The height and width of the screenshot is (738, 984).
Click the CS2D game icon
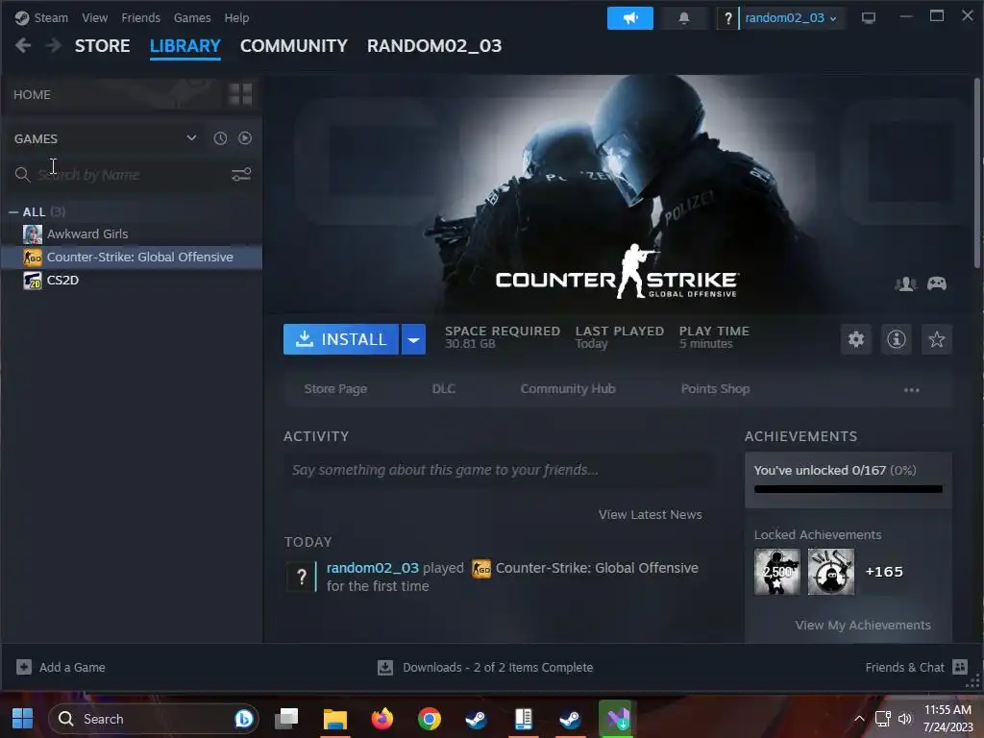(x=33, y=280)
